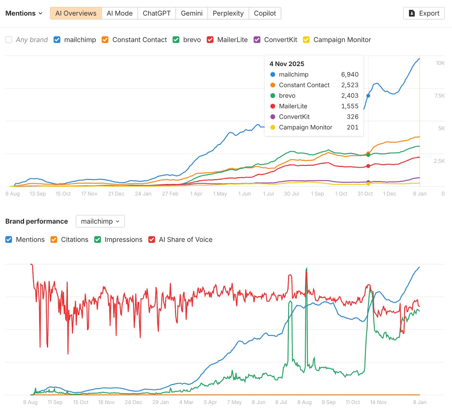Uncheck the ConvertKit brand filter

pyautogui.click(x=257, y=40)
